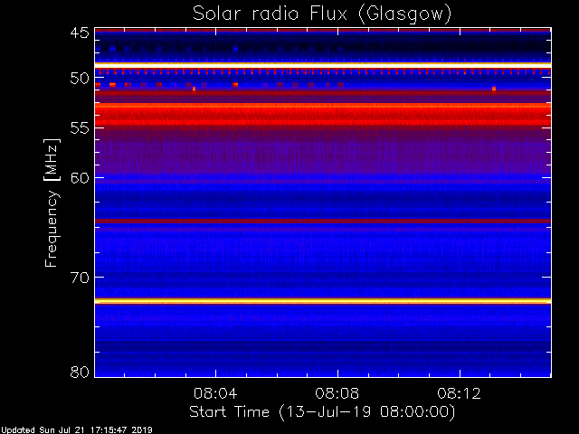
Task: Click the 50 frequency axis label
Action: click(x=80, y=79)
